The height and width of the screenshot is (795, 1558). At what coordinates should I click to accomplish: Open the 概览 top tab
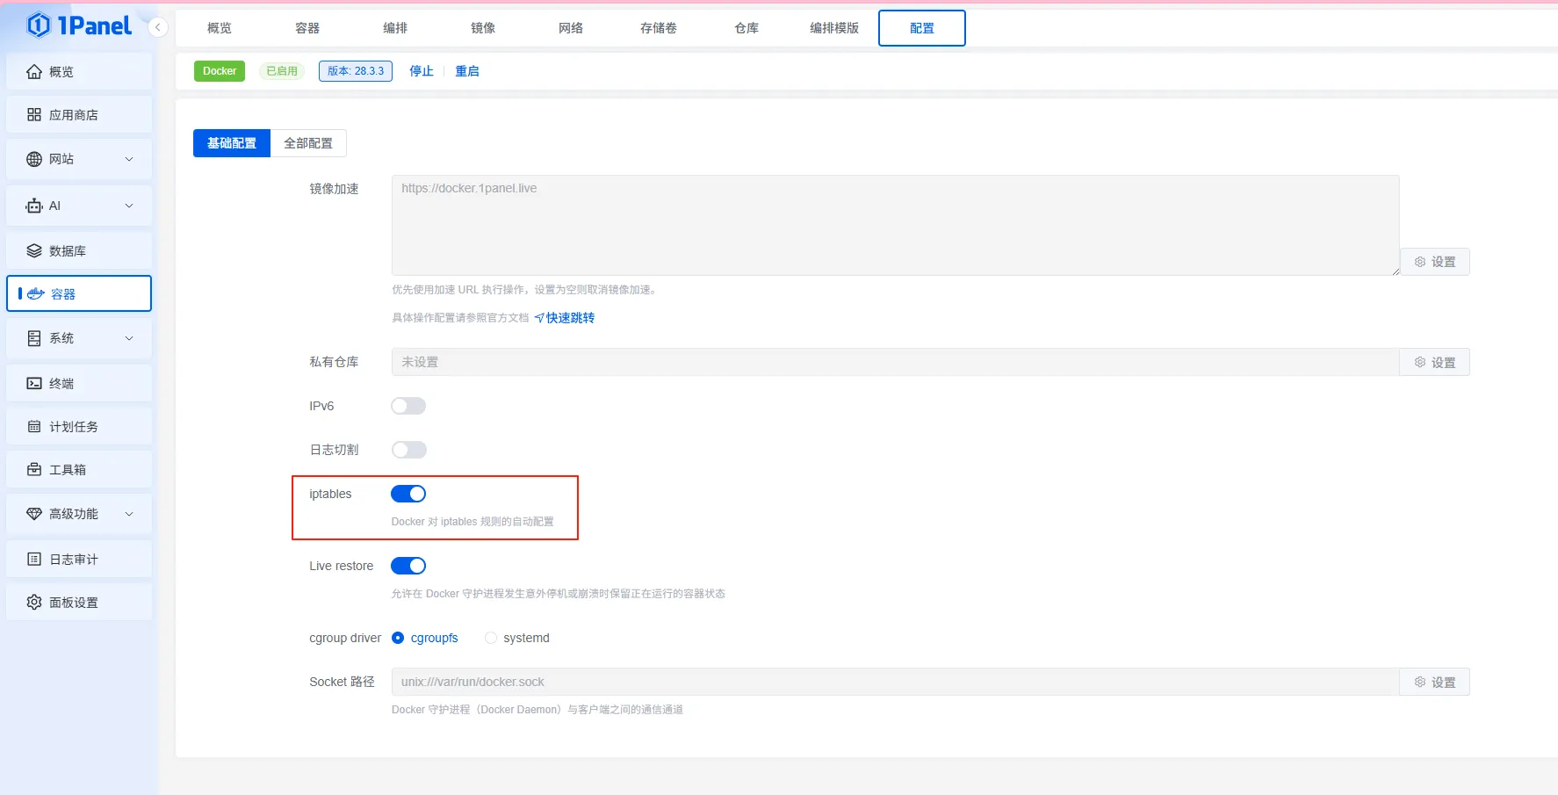220,28
